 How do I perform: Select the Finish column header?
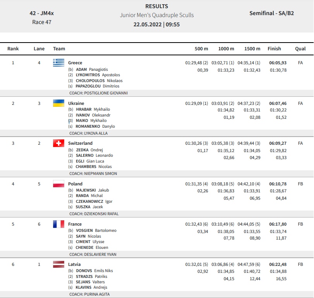click(x=275, y=49)
